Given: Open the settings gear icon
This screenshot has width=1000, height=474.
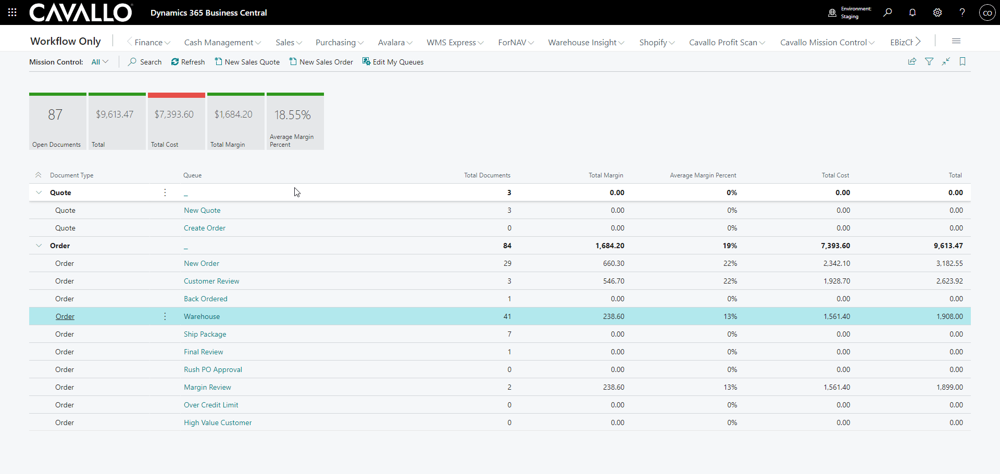Looking at the screenshot, I should (x=938, y=12).
